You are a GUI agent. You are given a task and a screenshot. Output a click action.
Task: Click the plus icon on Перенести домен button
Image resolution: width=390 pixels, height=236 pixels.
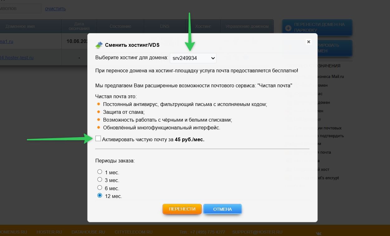(288, 28)
